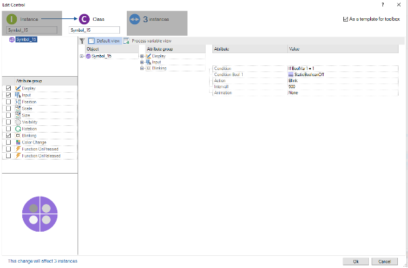Enable the Visibility attribute group checkbox
The image size is (408, 268).
9,122
